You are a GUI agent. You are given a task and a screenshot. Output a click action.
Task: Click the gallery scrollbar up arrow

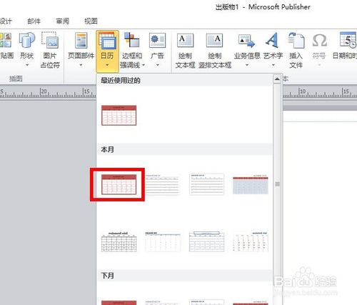click(277, 79)
